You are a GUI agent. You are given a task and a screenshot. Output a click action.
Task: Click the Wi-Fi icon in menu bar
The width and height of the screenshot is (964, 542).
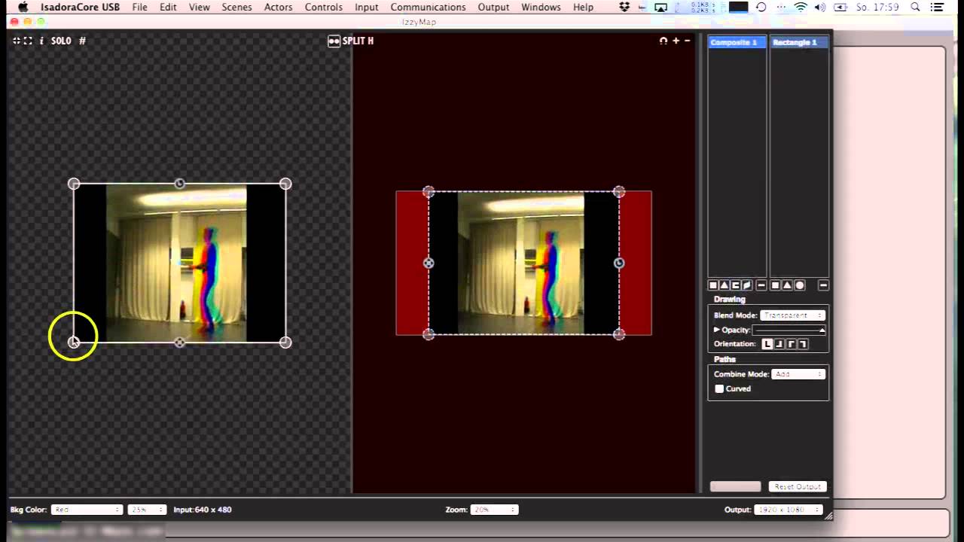click(x=801, y=7)
